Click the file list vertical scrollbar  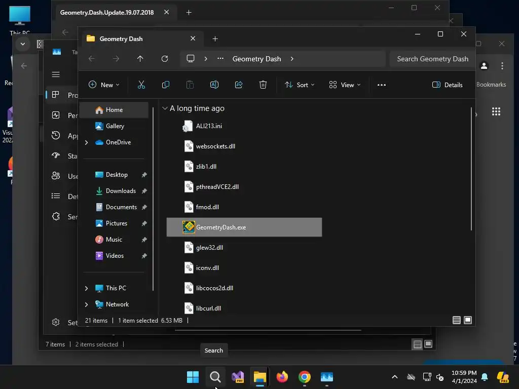[x=471, y=169]
